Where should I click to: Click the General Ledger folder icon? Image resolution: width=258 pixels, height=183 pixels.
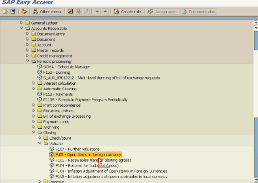tap(28, 22)
